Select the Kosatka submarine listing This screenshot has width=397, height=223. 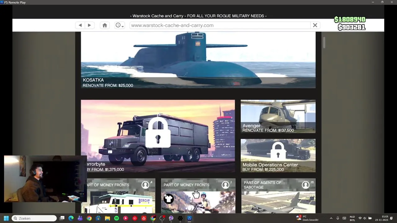click(x=198, y=60)
